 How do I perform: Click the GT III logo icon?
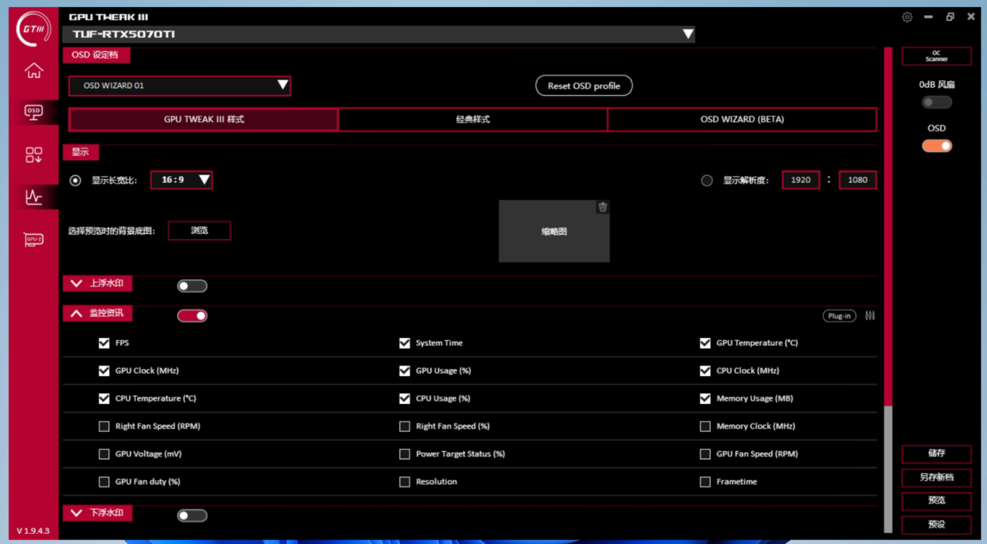click(x=33, y=29)
